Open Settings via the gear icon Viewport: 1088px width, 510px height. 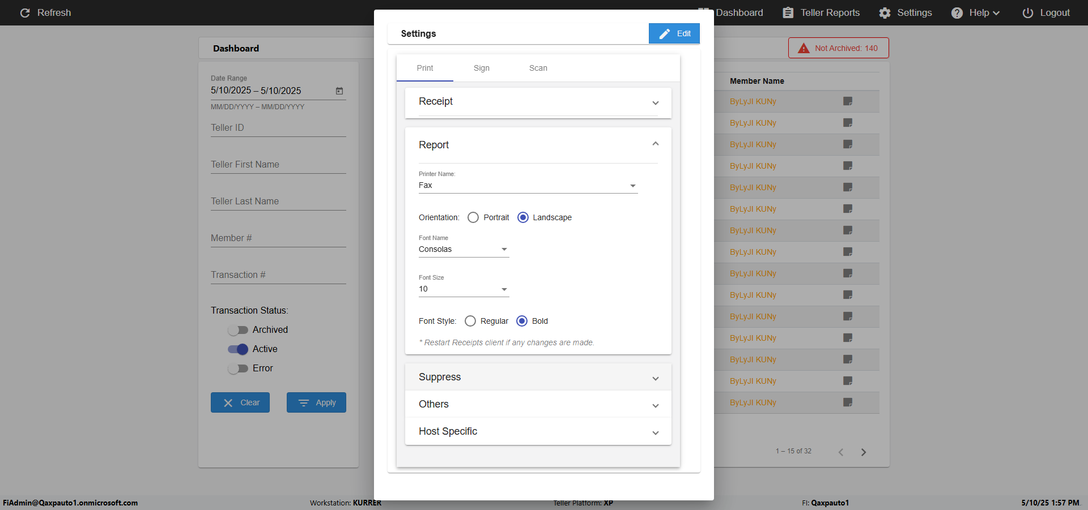pos(885,12)
